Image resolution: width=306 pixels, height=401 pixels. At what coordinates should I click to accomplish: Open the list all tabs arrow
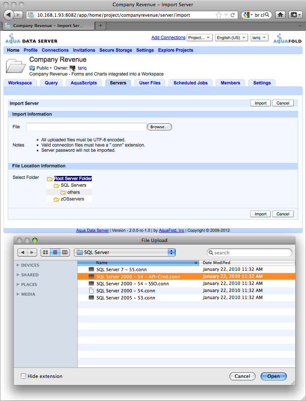point(300,26)
